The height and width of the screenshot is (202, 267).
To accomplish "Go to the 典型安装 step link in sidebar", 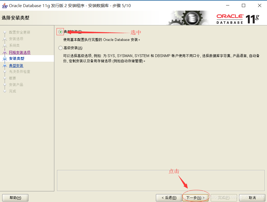I will pyautogui.click(x=16, y=66).
